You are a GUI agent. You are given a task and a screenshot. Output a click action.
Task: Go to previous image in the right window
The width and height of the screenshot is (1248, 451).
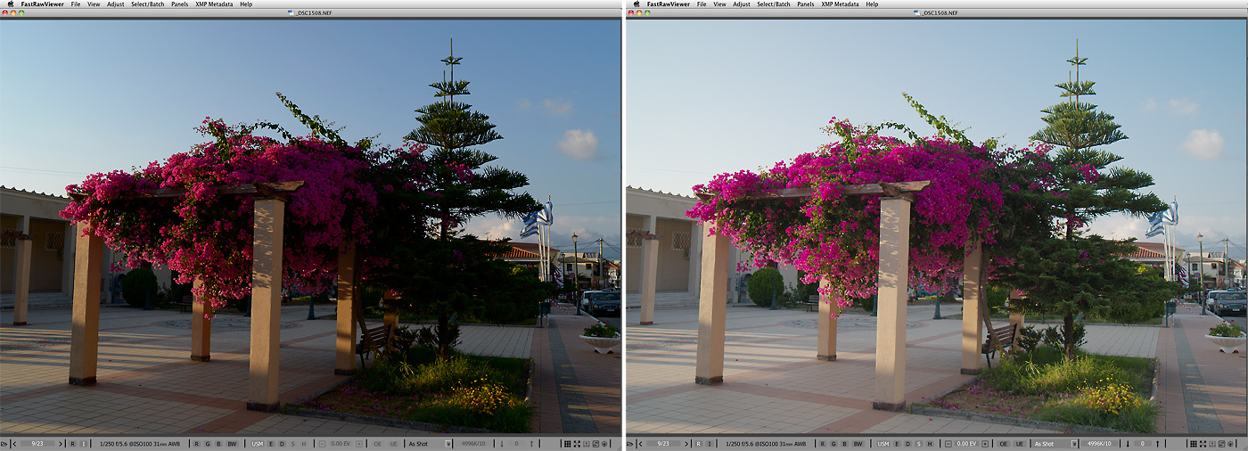tap(643, 443)
